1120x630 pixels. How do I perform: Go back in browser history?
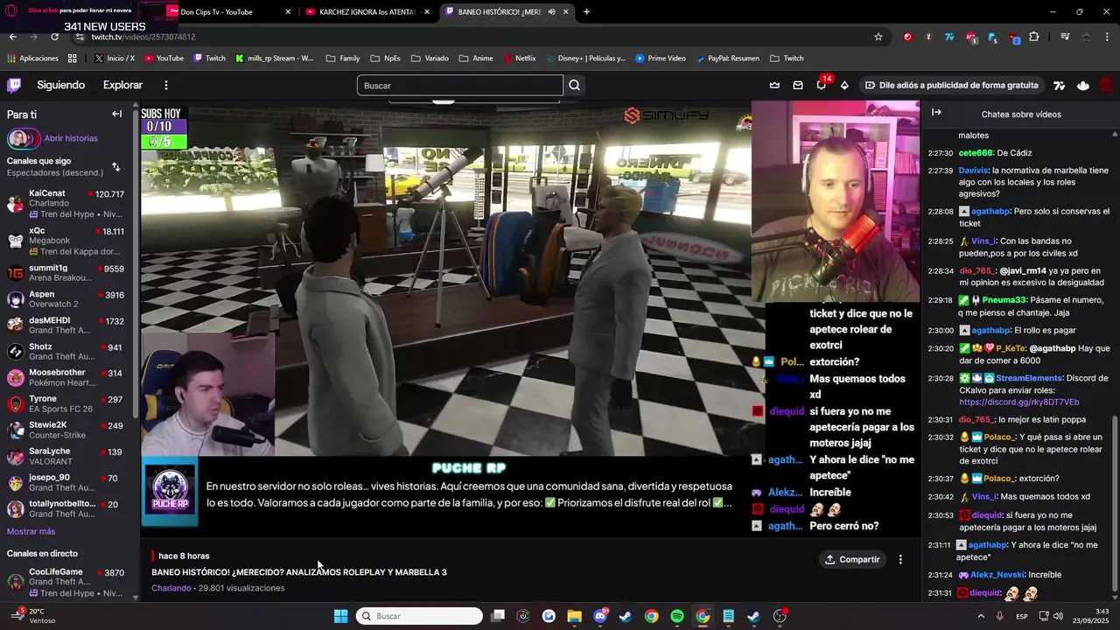[x=12, y=37]
